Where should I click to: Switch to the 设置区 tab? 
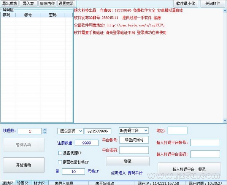24,183
